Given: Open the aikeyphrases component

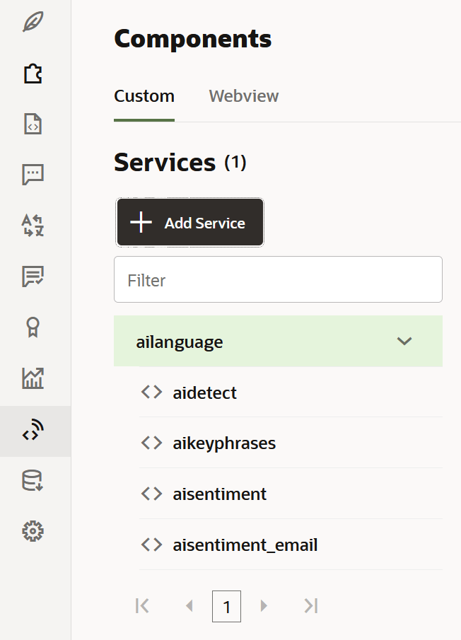Looking at the screenshot, I should pyautogui.click(x=224, y=443).
